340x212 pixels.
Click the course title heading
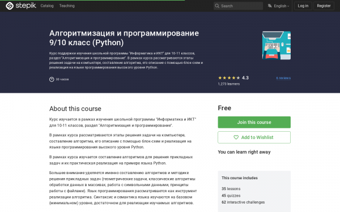click(x=124, y=38)
